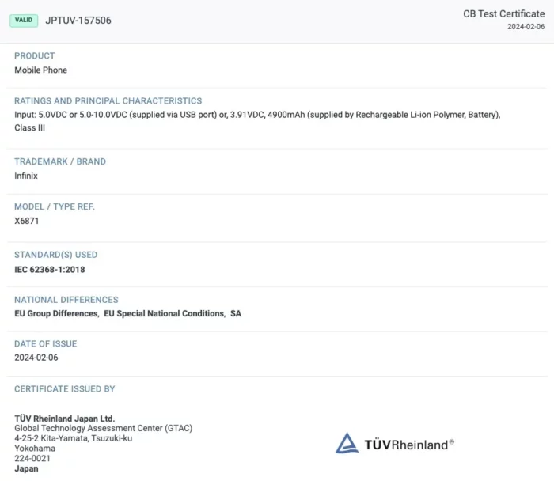This screenshot has height=481, width=554.
Task: Click the CB Test Certificate title
Action: (503, 14)
